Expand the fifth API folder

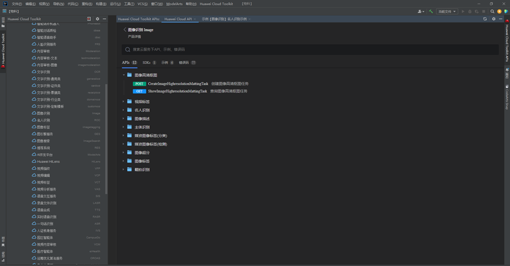pyautogui.click(x=124, y=127)
